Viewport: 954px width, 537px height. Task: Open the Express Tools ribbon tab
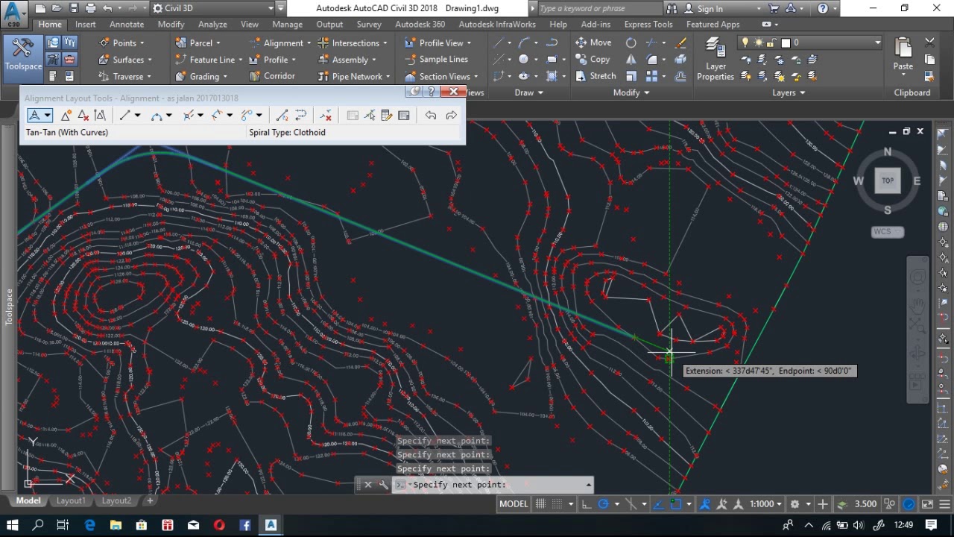[x=648, y=25]
